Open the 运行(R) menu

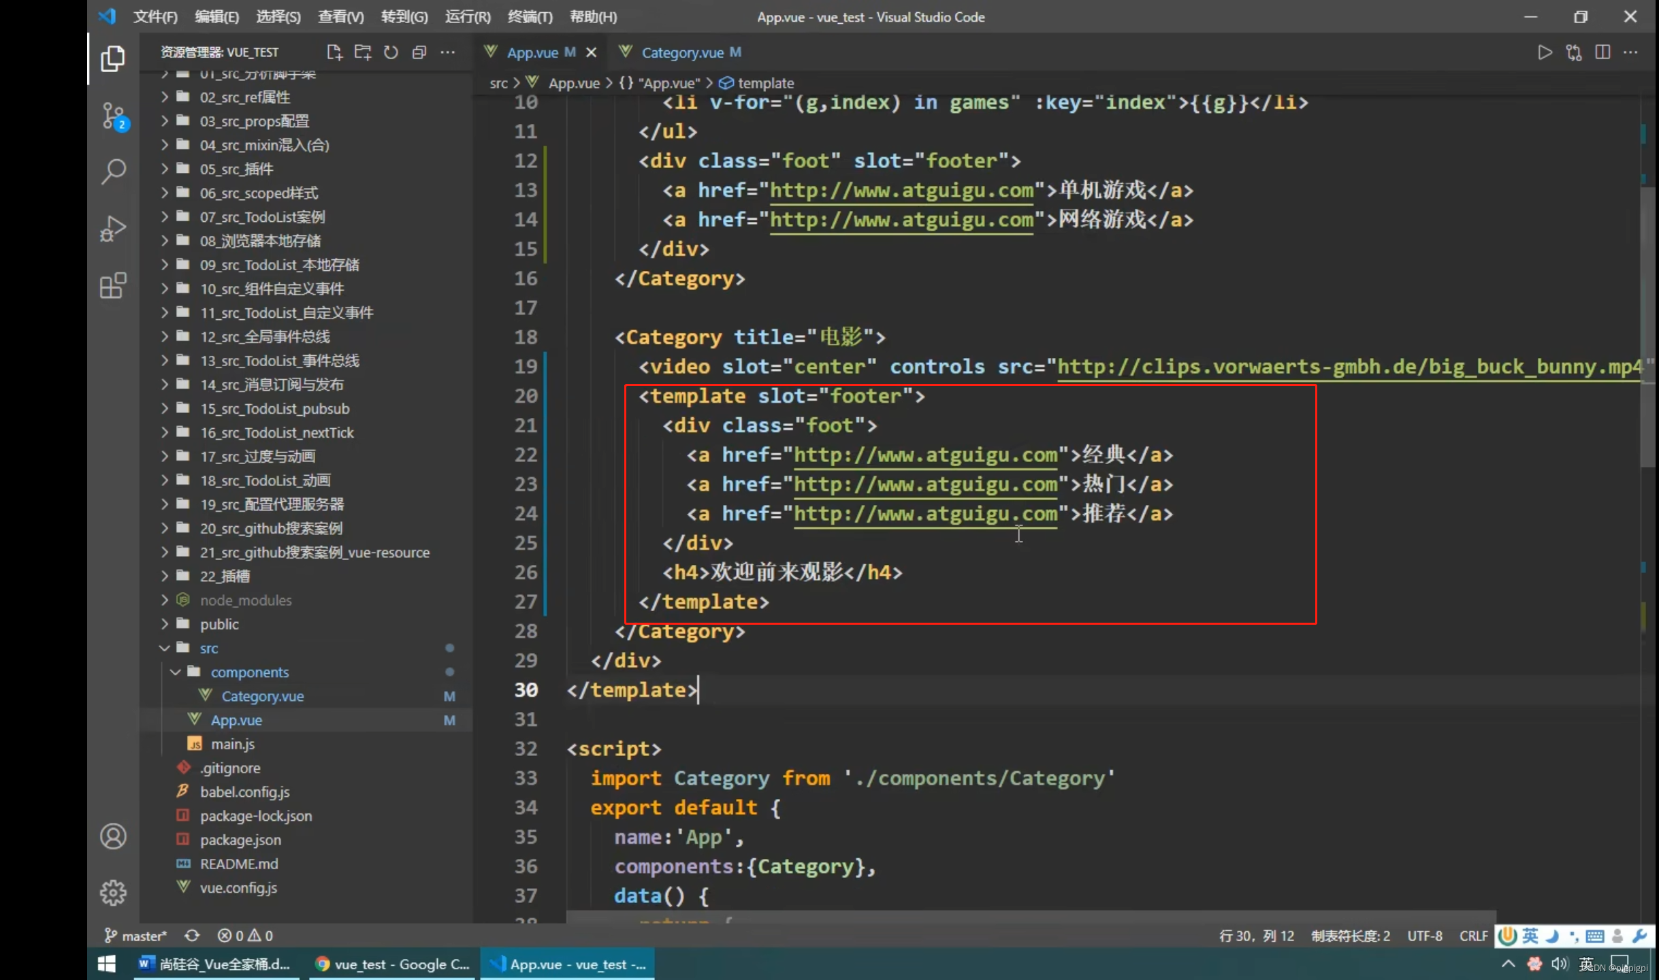(x=468, y=17)
